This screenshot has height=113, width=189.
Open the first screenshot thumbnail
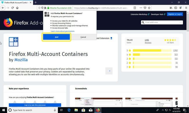99,102
